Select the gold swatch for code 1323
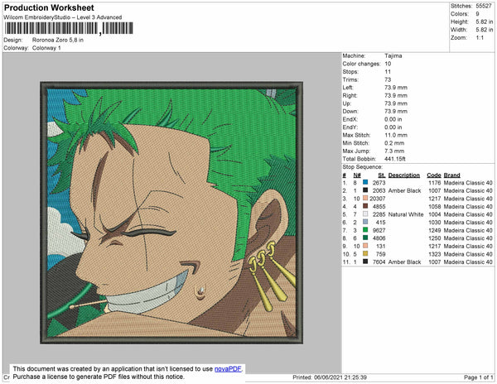497x384 pixels. click(x=365, y=254)
